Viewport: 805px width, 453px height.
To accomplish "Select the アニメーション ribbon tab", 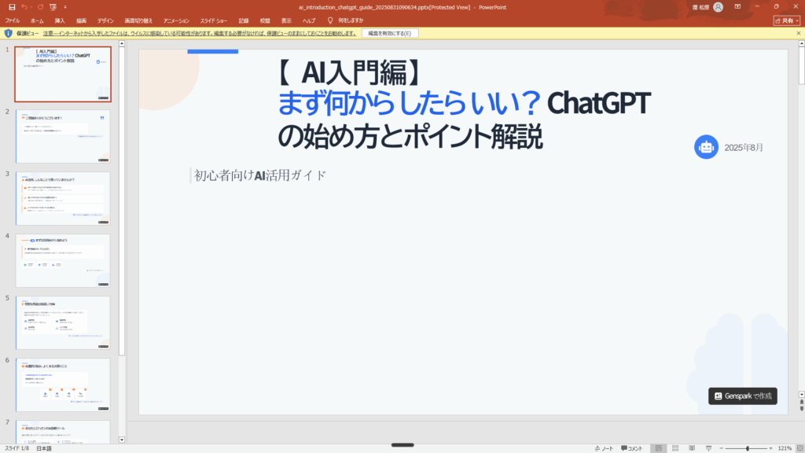I will 176,21.
